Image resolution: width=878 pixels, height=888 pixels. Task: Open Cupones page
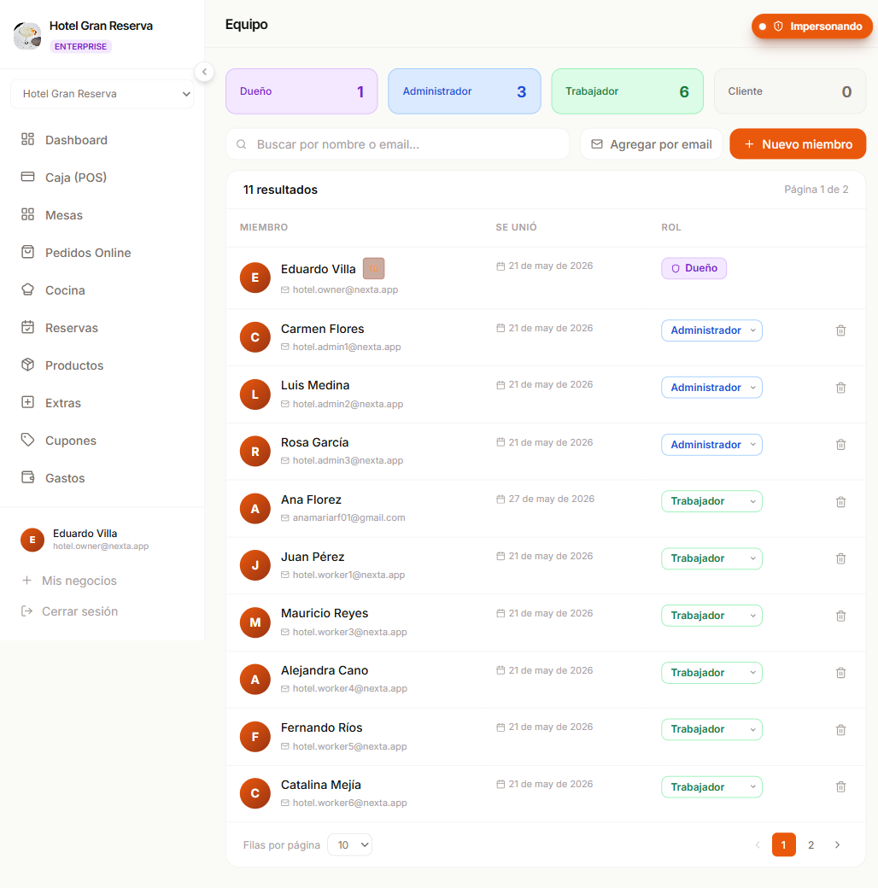(102, 441)
